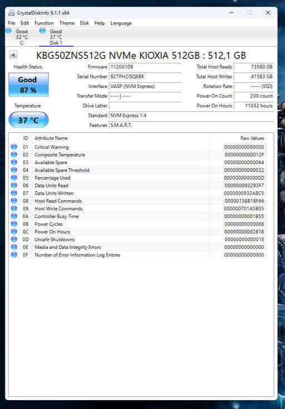
Task: Click the status orb for Media and Data Integrity Errors
Action: point(14,247)
